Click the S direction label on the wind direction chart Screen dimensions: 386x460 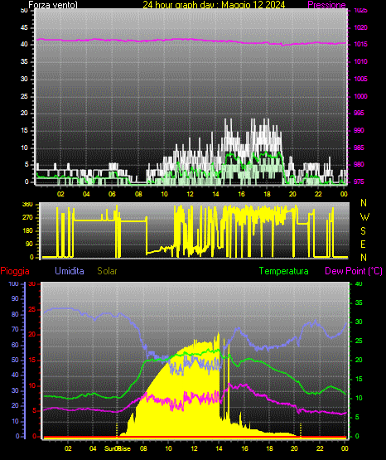pyautogui.click(x=363, y=231)
